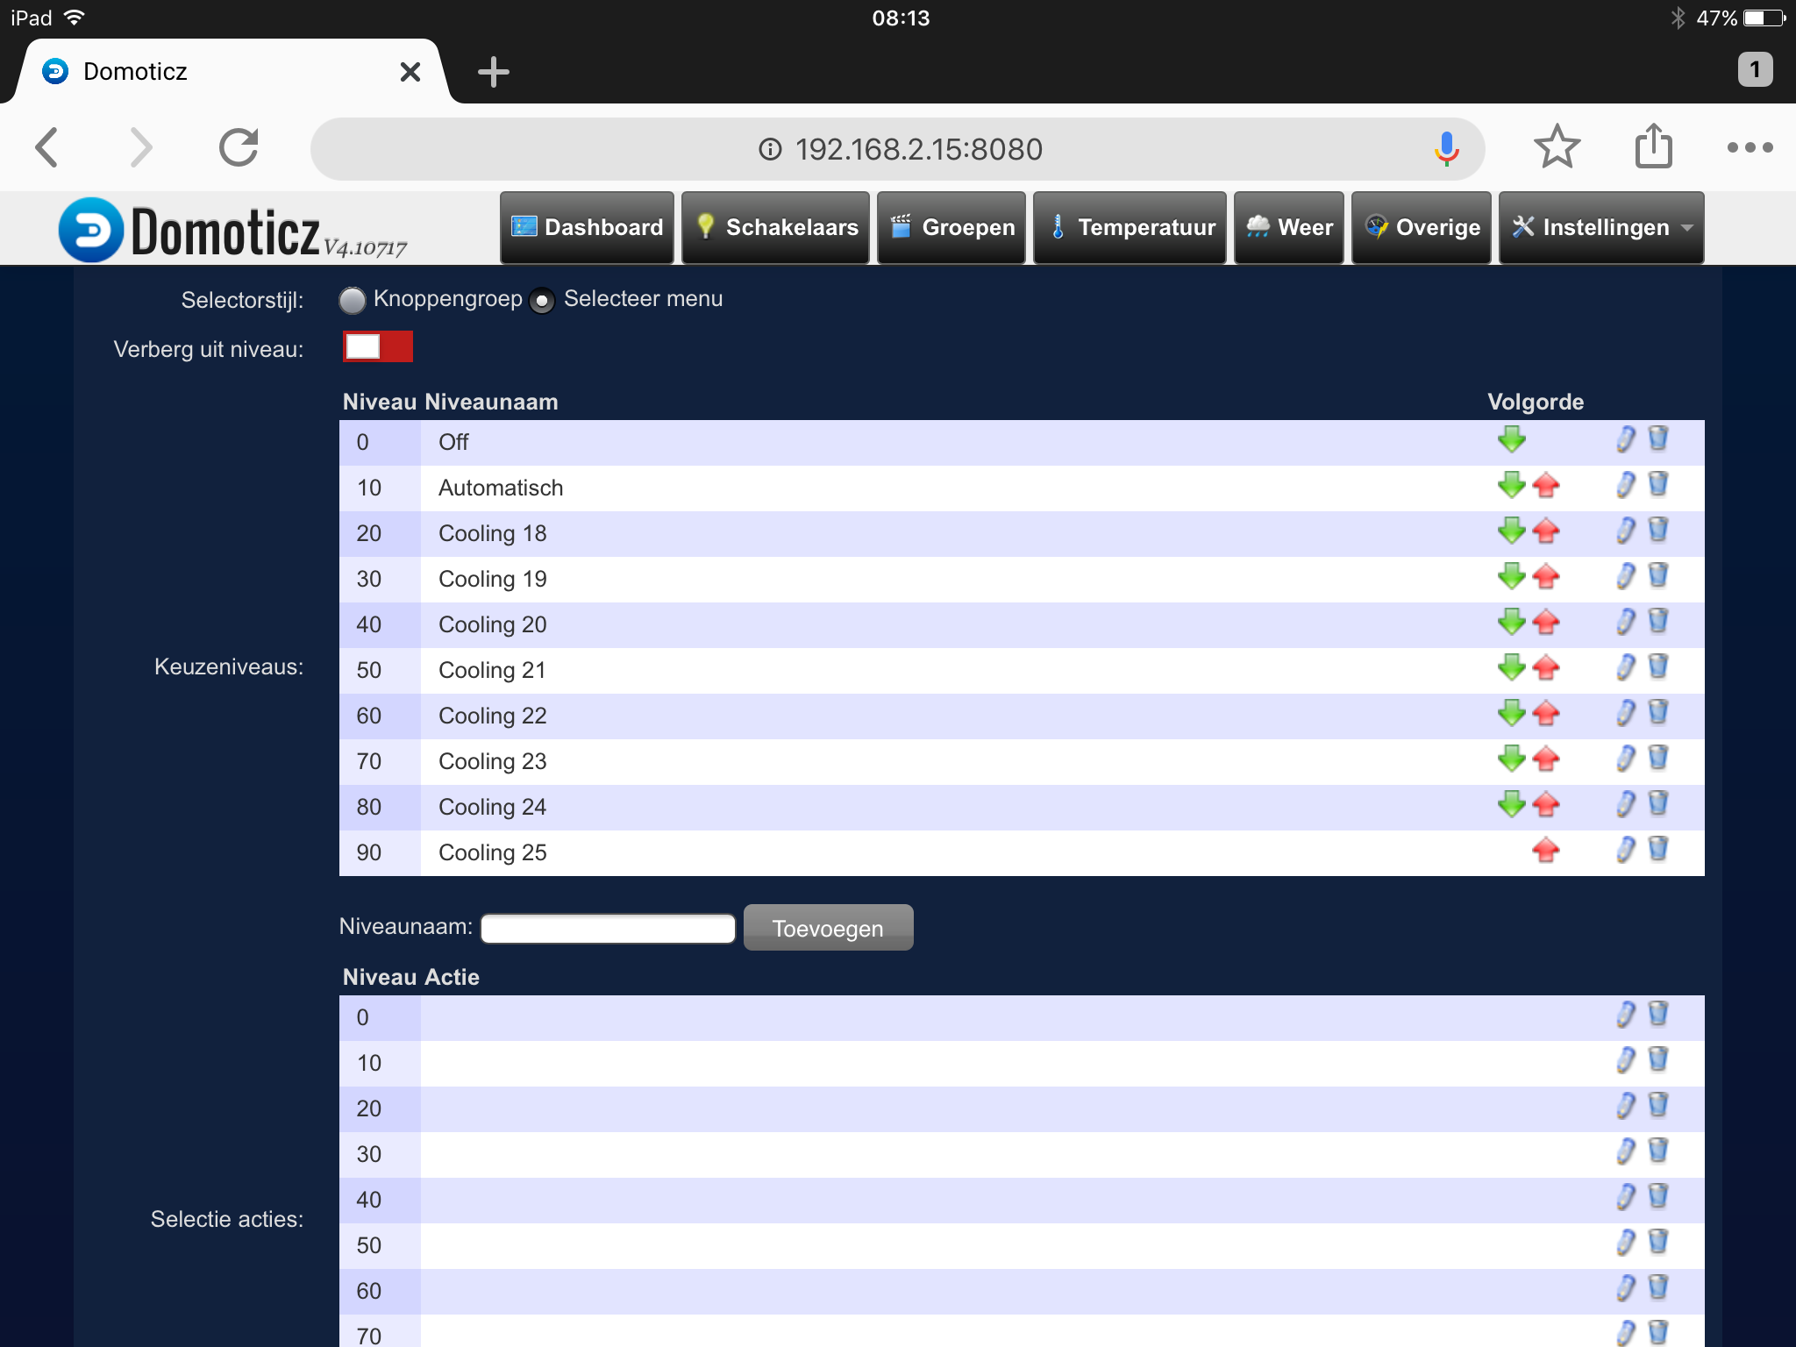1796x1347 pixels.
Task: Focus the Niveaunaam text field
Action: point(608,929)
